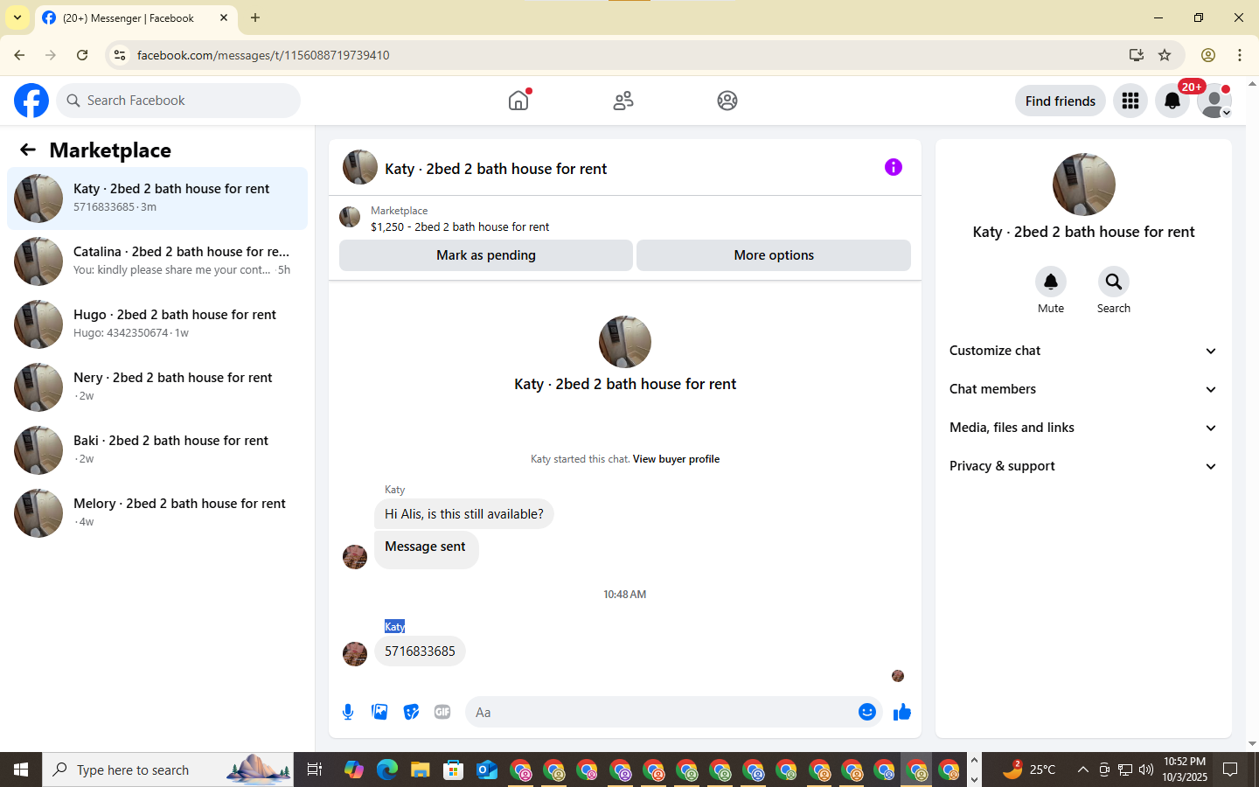Open the Katy conversation in the list
The image size is (1259, 787).
[x=157, y=198]
